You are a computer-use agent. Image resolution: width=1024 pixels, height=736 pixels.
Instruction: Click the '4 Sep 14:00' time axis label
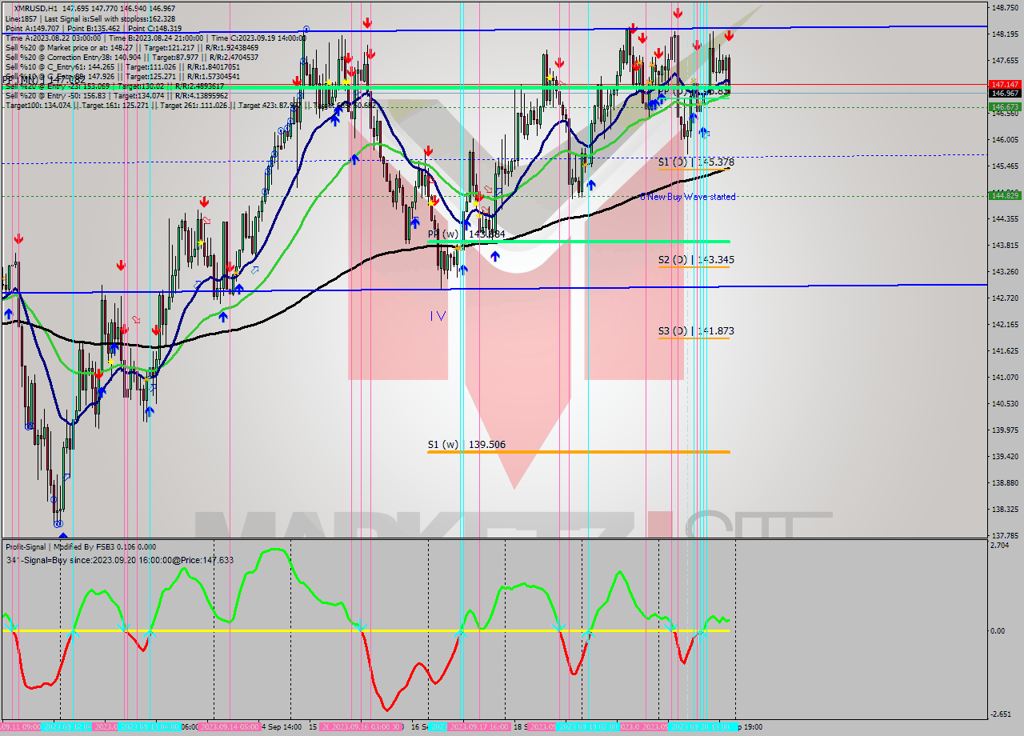point(282,727)
